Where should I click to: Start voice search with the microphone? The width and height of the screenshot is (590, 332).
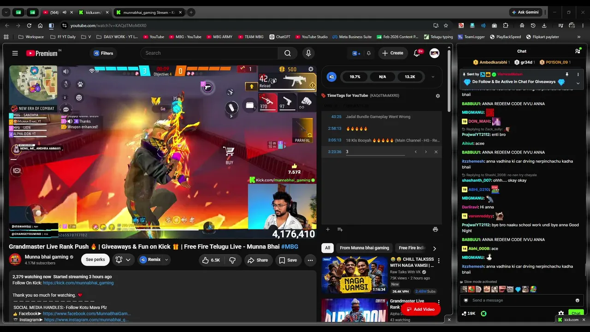[308, 53]
